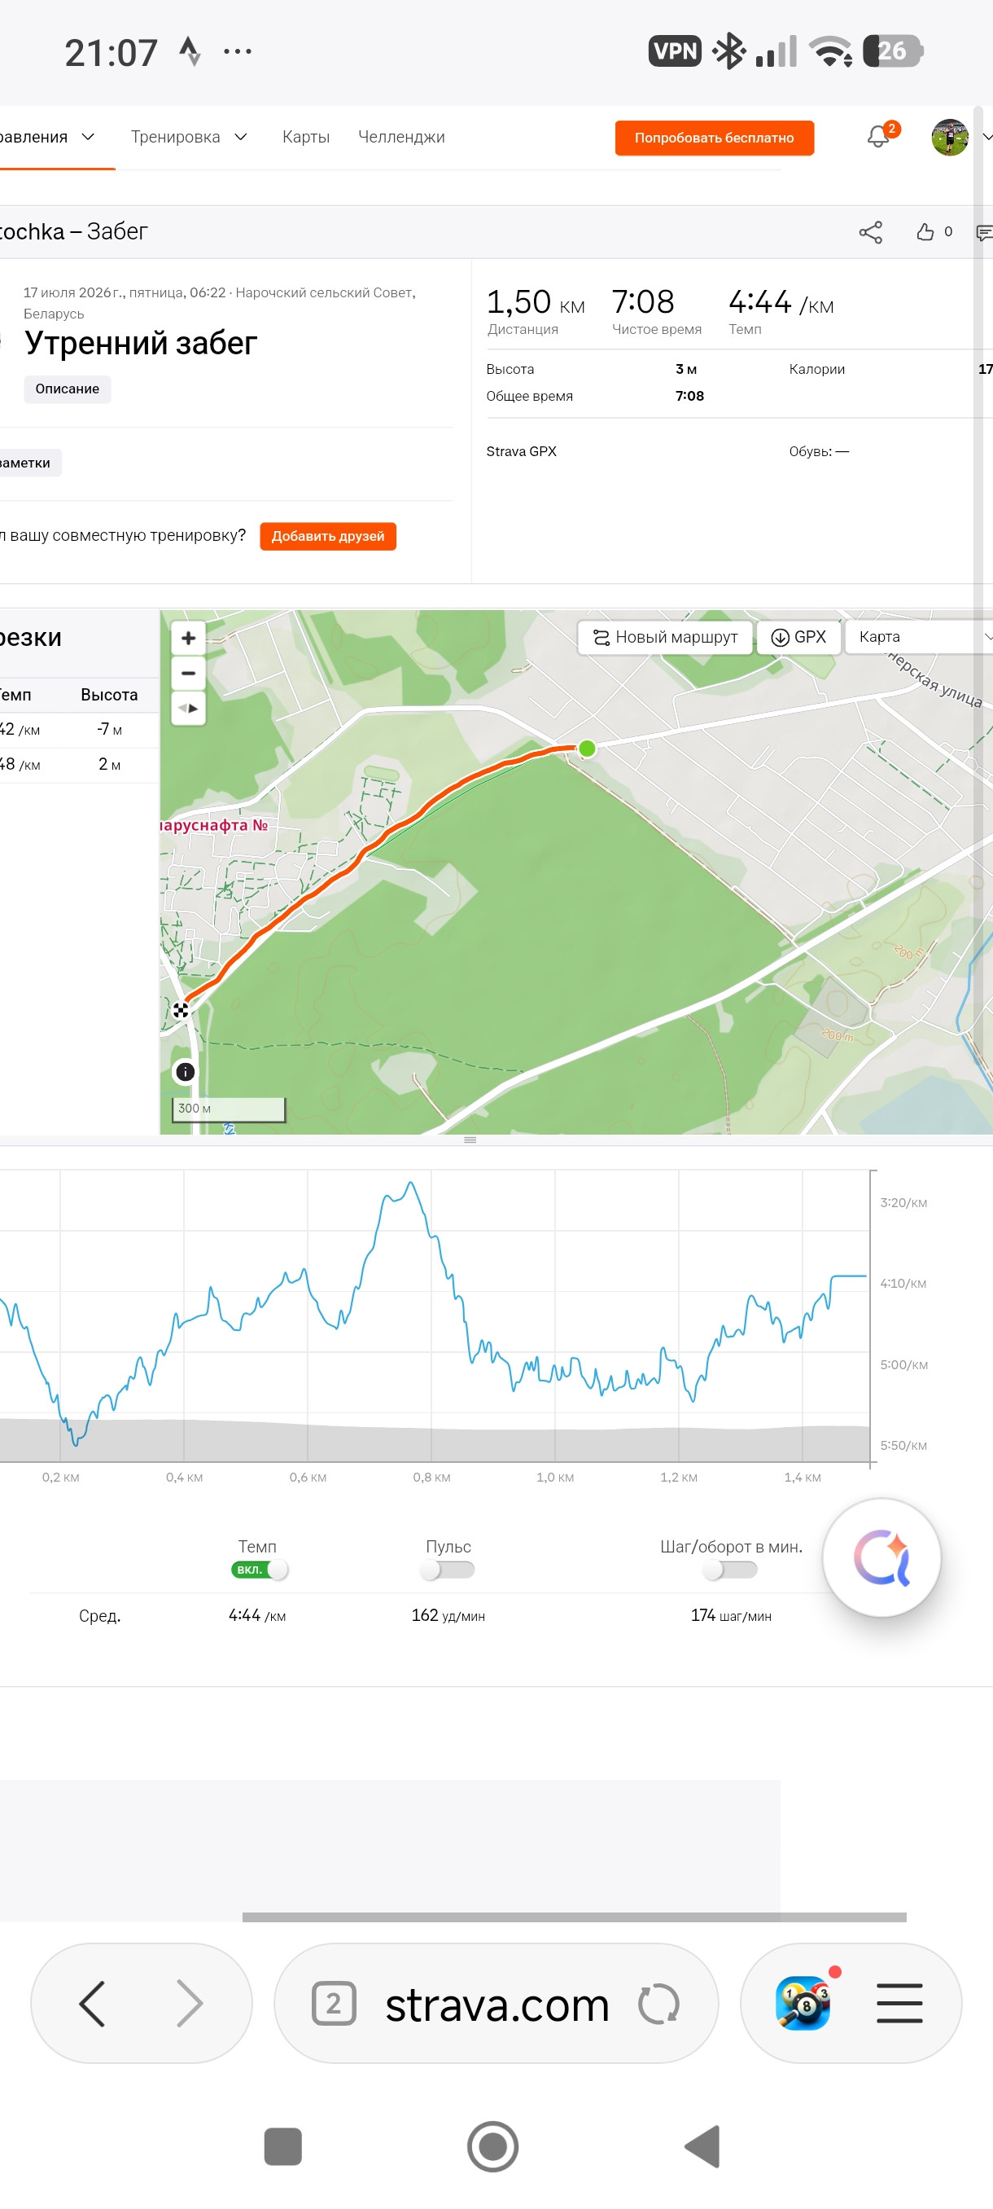The width and height of the screenshot is (993, 2209).
Task: Expand the Тренировка dropdown menu
Action: tap(190, 137)
